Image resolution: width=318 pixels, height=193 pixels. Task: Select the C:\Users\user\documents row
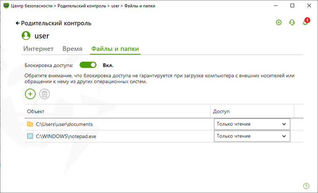pos(164,124)
